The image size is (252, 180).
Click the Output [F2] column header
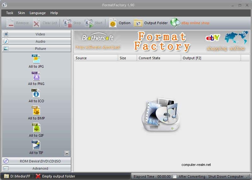tap(211, 58)
